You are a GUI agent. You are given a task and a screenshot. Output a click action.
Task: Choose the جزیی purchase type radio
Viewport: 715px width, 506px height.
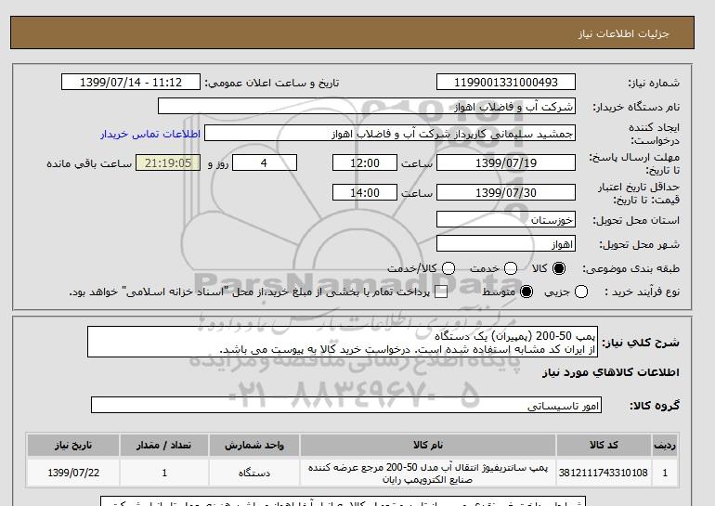pyautogui.click(x=581, y=292)
